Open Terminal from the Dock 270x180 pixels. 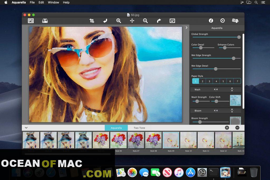click(214, 172)
